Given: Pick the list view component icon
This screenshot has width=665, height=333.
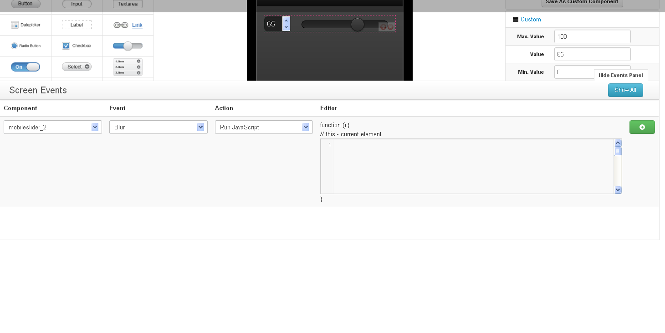Looking at the screenshot, I should click(128, 67).
